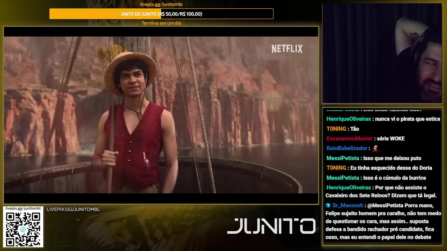Click the small livepix.gg/junitombl label above QR code
Image resolution: width=447 pixels, height=251 pixels.
[23, 208]
